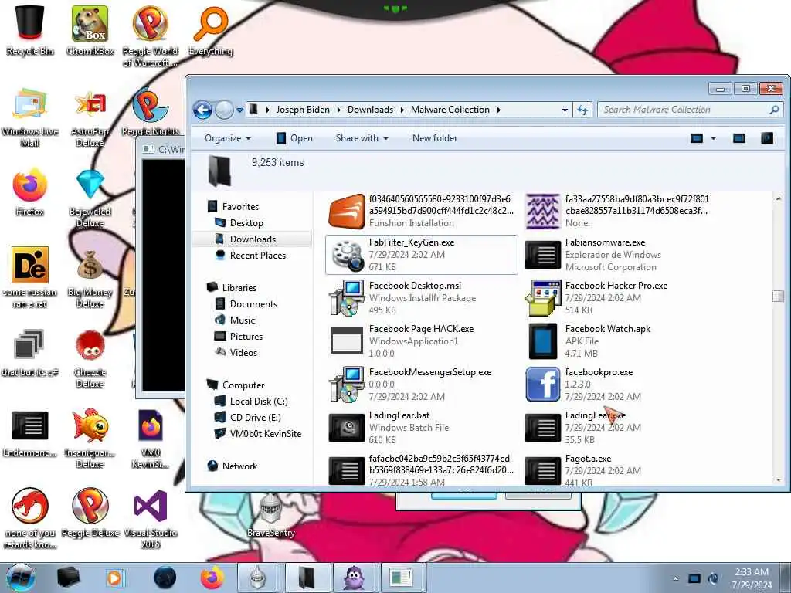
Task: Open the media player taskbar icon
Action: 115,578
